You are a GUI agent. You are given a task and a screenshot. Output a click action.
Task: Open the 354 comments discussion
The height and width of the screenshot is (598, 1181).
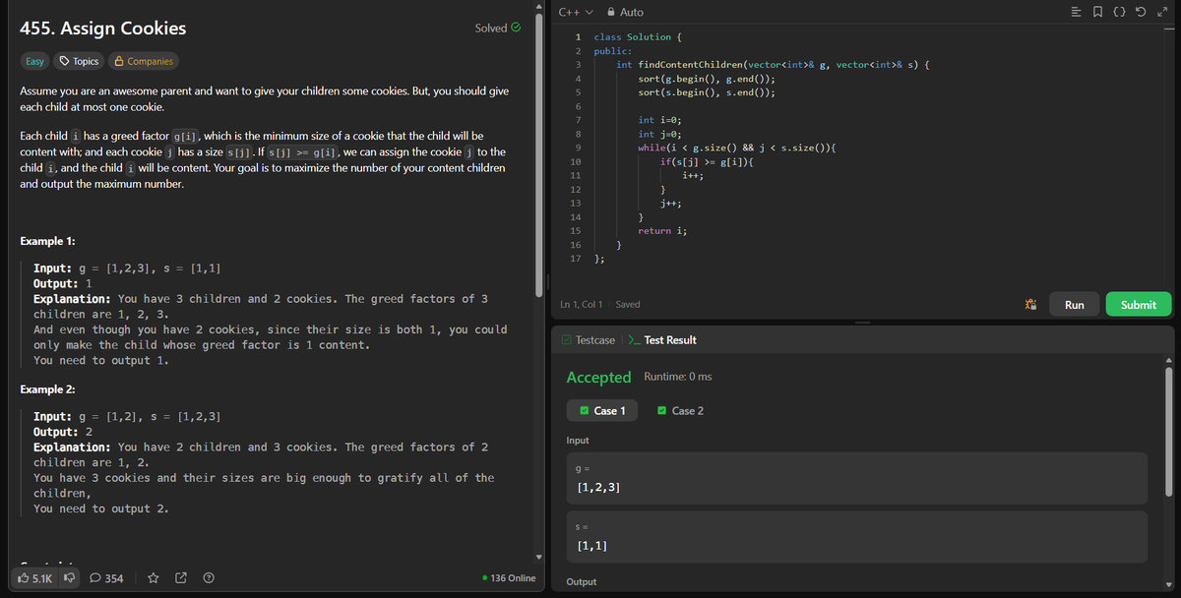pyautogui.click(x=106, y=578)
